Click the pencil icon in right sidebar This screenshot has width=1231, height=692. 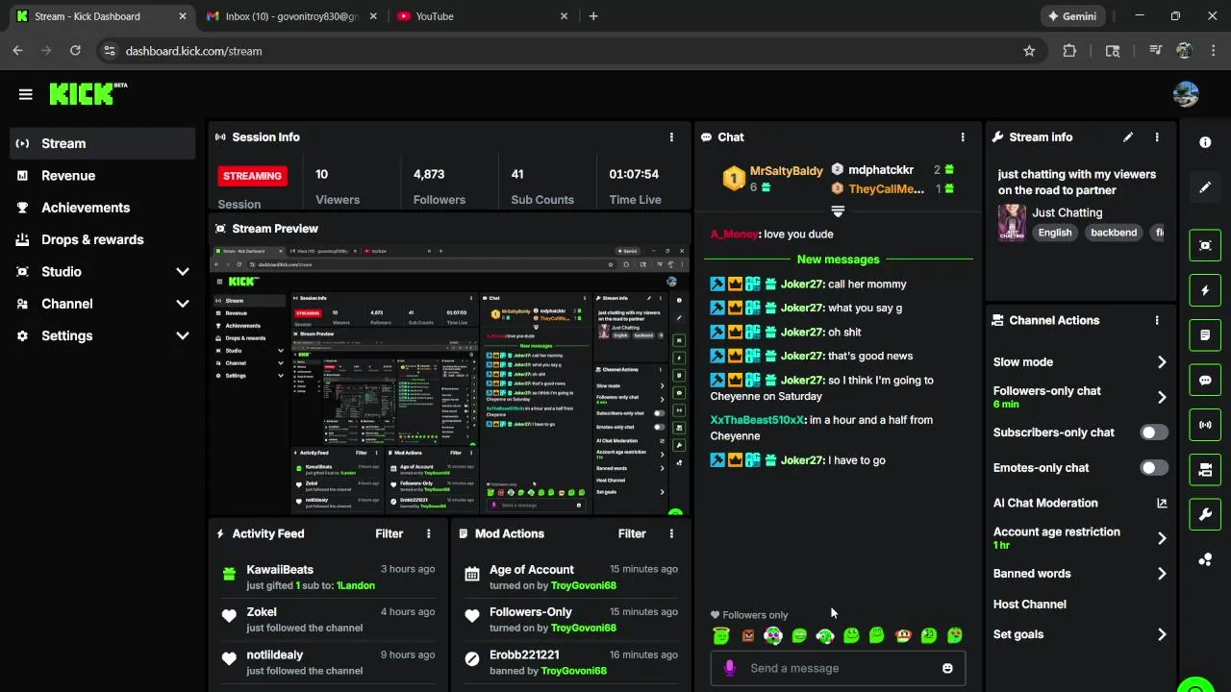click(1205, 187)
